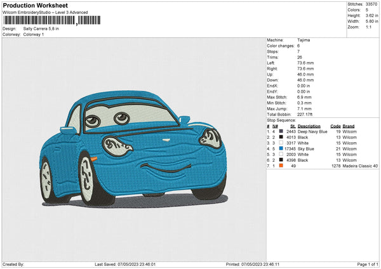The height and width of the screenshot is (269, 381).
Task: Click the Right value 73.6 mm
Action: pos(305,69)
